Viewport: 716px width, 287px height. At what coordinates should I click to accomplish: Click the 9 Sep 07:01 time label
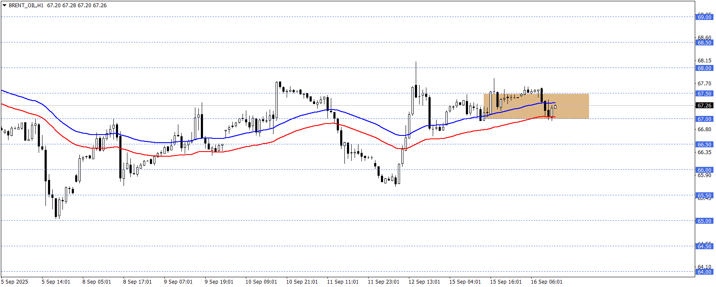[178, 282]
